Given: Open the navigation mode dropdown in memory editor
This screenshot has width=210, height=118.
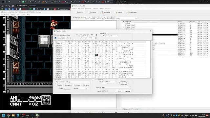Looking at the screenshot, I should pyautogui.click(x=73, y=82).
